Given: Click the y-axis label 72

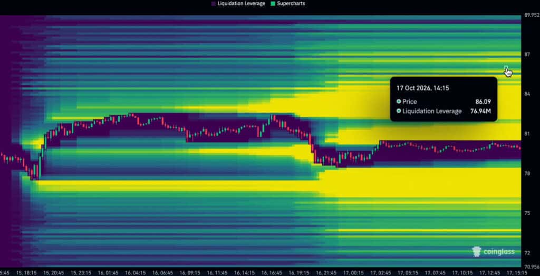Looking at the screenshot, I should tap(527, 253).
